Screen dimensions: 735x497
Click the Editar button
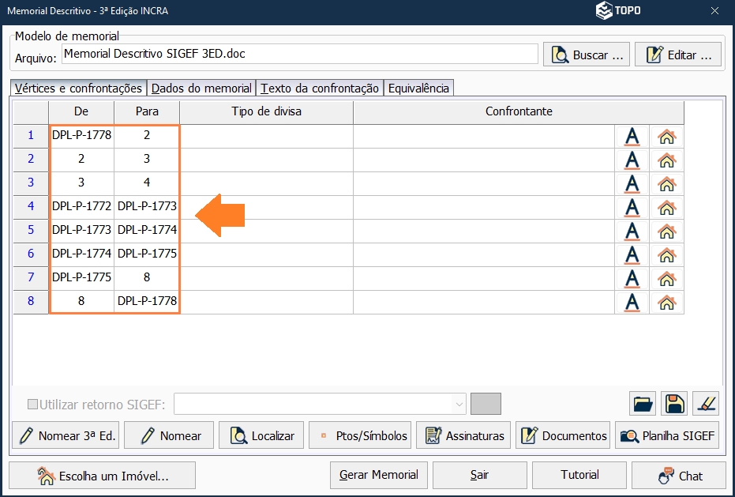click(678, 55)
